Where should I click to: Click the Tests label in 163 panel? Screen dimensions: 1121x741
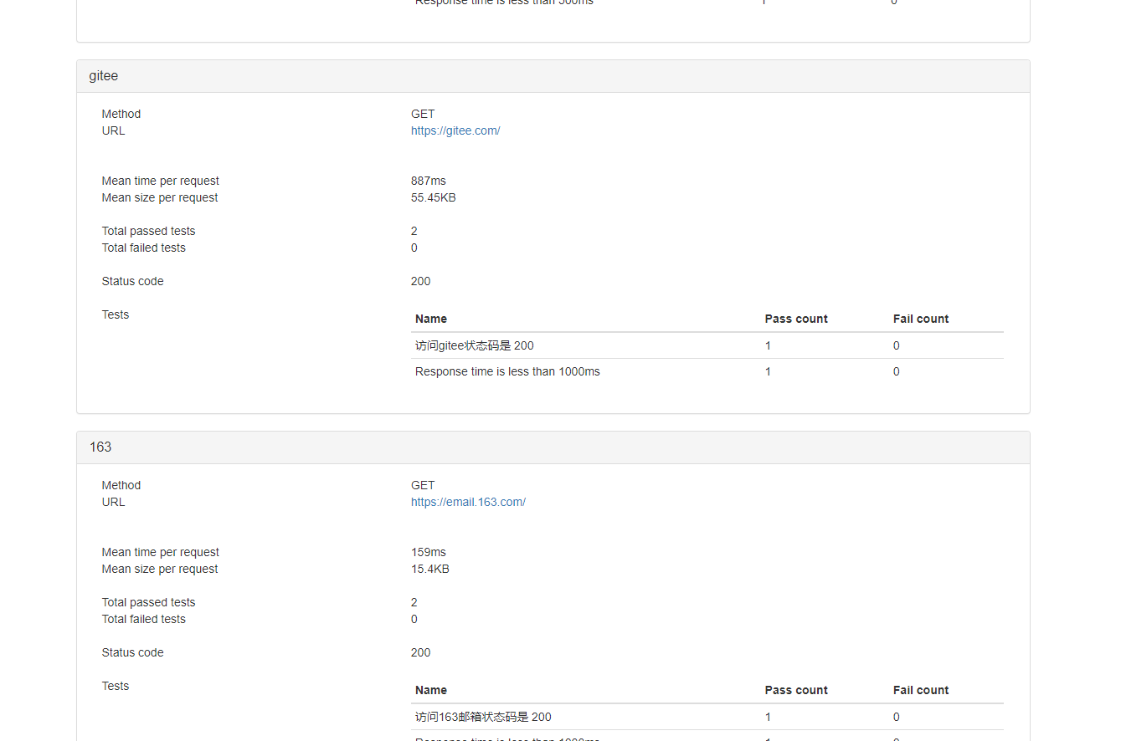[116, 686]
